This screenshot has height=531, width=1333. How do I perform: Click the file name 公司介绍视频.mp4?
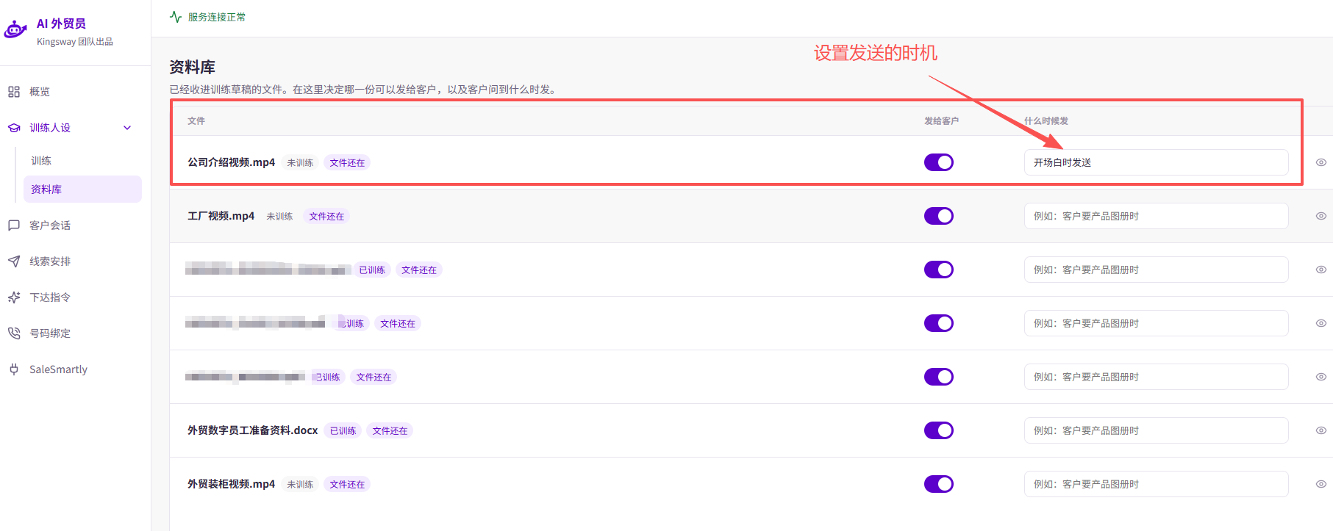pos(231,162)
